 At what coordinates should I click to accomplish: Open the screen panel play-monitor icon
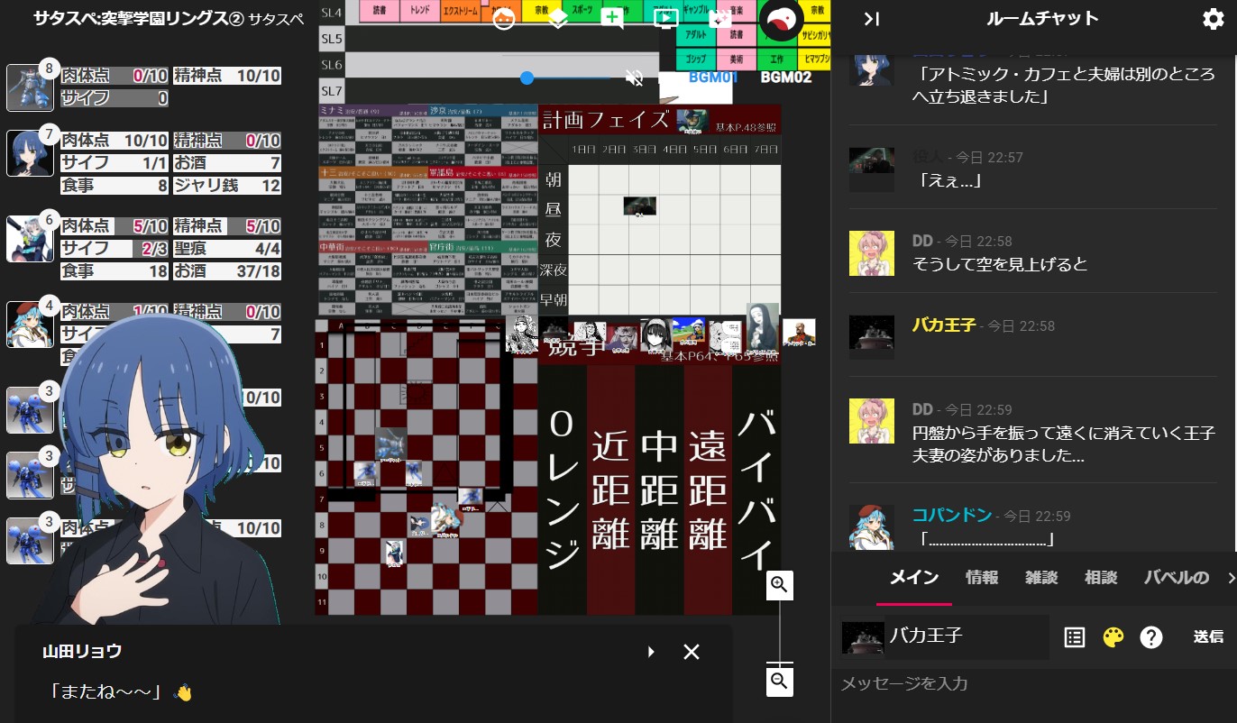tap(665, 18)
